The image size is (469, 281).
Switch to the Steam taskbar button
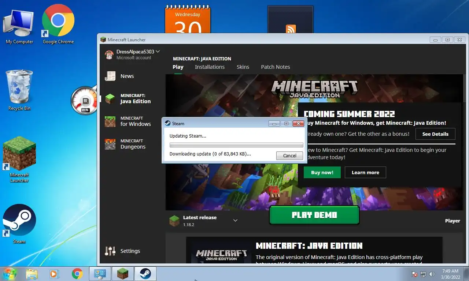click(x=145, y=274)
